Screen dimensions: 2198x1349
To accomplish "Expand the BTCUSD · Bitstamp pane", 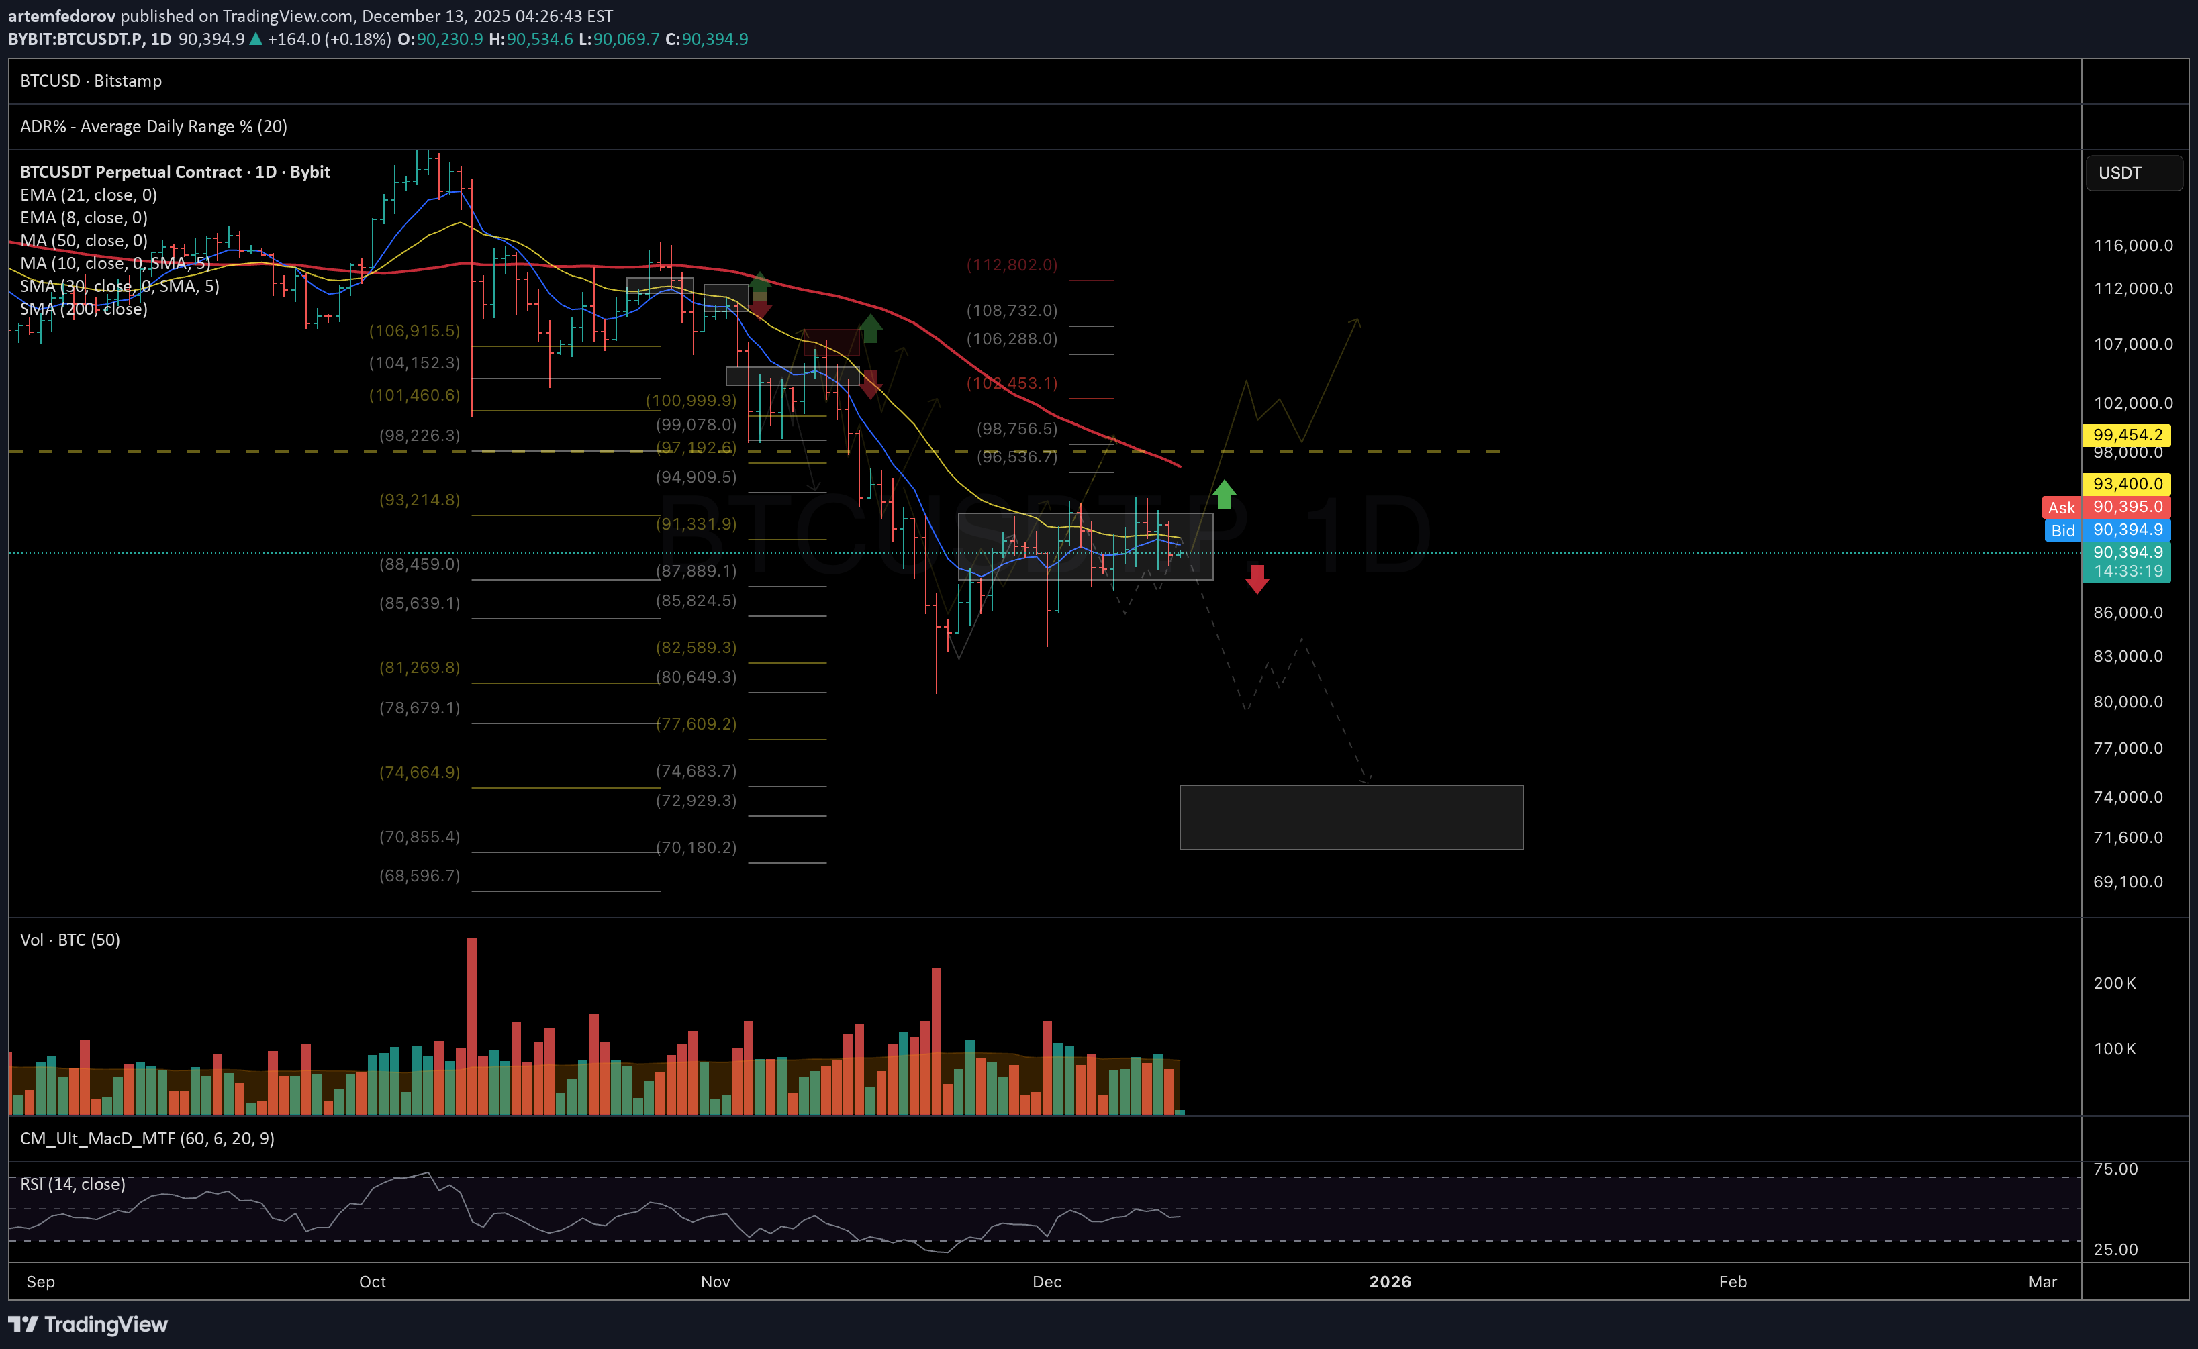I will [x=91, y=81].
